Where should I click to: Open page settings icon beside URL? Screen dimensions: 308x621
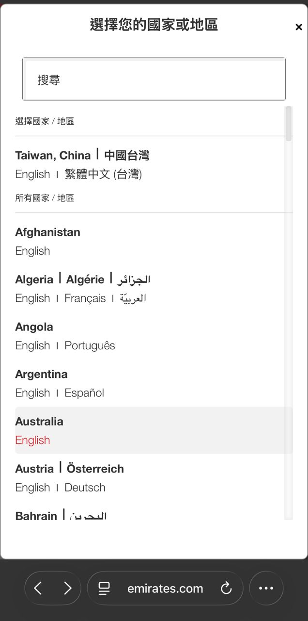[104, 588]
